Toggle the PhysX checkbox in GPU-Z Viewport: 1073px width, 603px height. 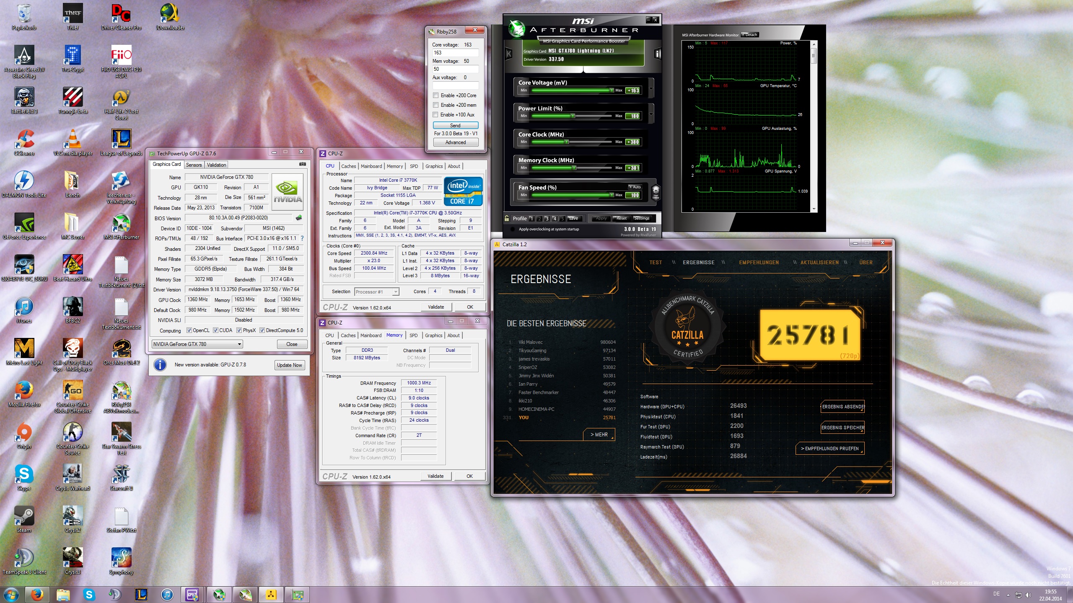tap(239, 330)
